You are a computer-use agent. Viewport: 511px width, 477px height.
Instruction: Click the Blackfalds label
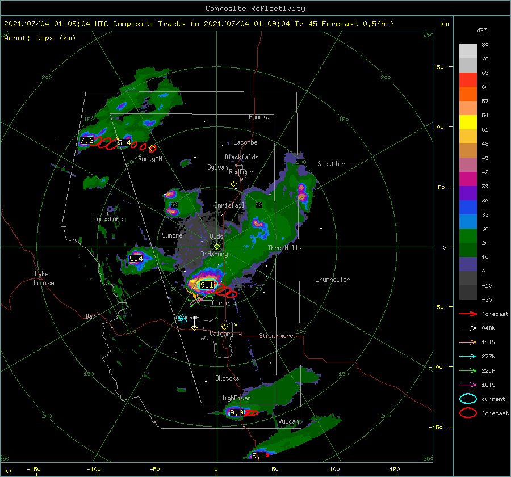click(x=241, y=157)
